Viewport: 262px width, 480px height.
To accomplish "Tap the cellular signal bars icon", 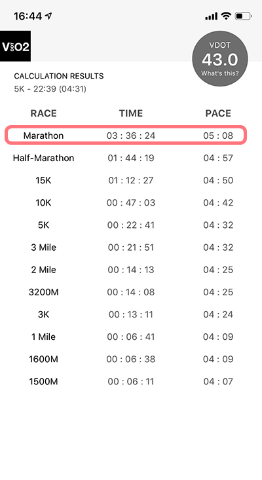I will pyautogui.click(x=212, y=16).
